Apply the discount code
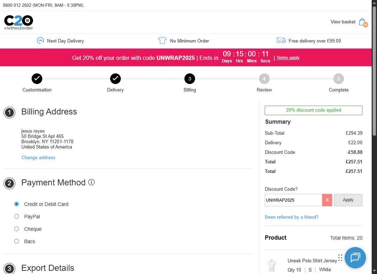The height and width of the screenshot is (274, 377). tap(348, 200)
